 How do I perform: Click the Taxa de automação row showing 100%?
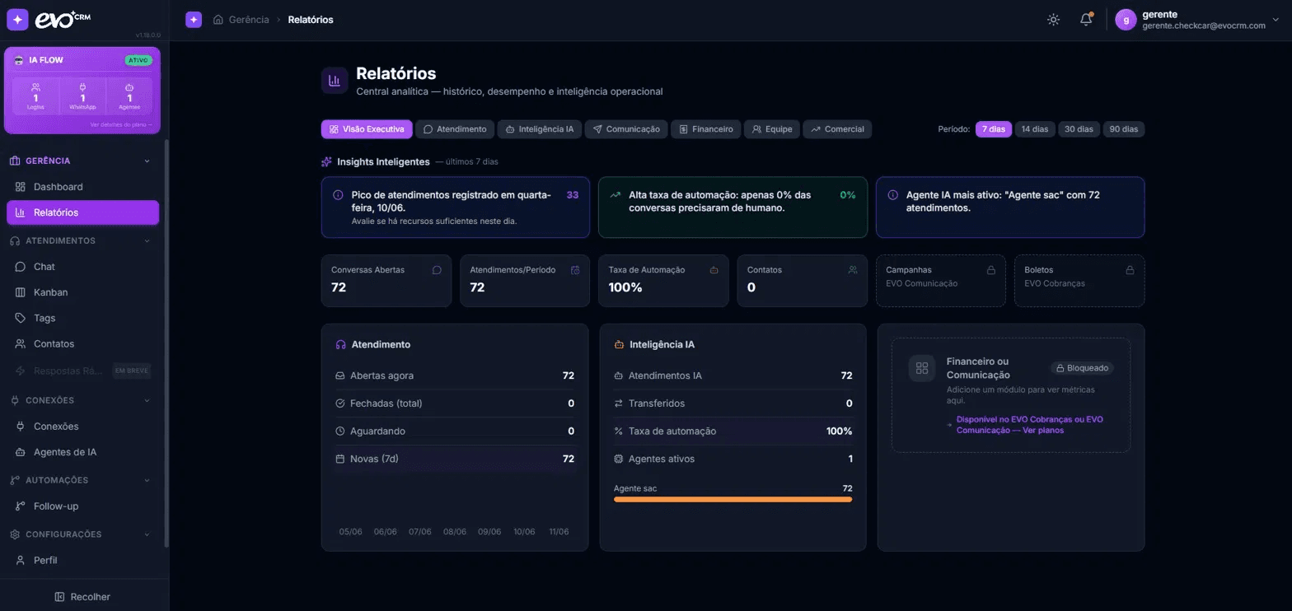[733, 431]
